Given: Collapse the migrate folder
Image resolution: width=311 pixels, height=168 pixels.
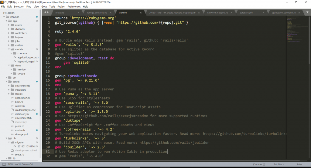Looking at the screenshot, I should (9, 142).
